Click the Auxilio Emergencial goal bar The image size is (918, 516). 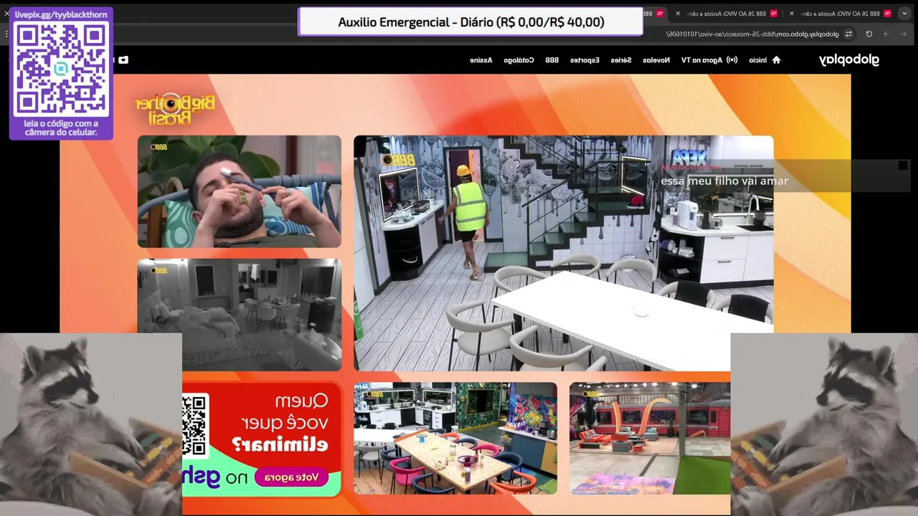(470, 22)
